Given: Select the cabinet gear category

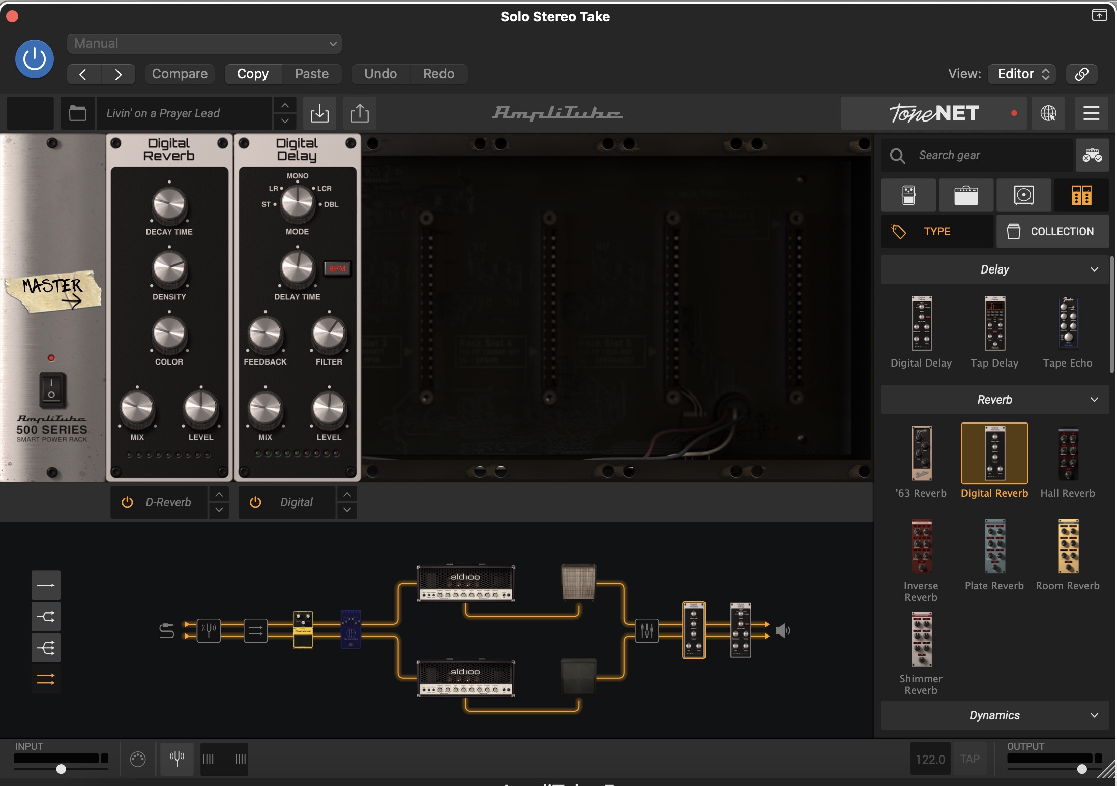Looking at the screenshot, I should pos(1023,195).
